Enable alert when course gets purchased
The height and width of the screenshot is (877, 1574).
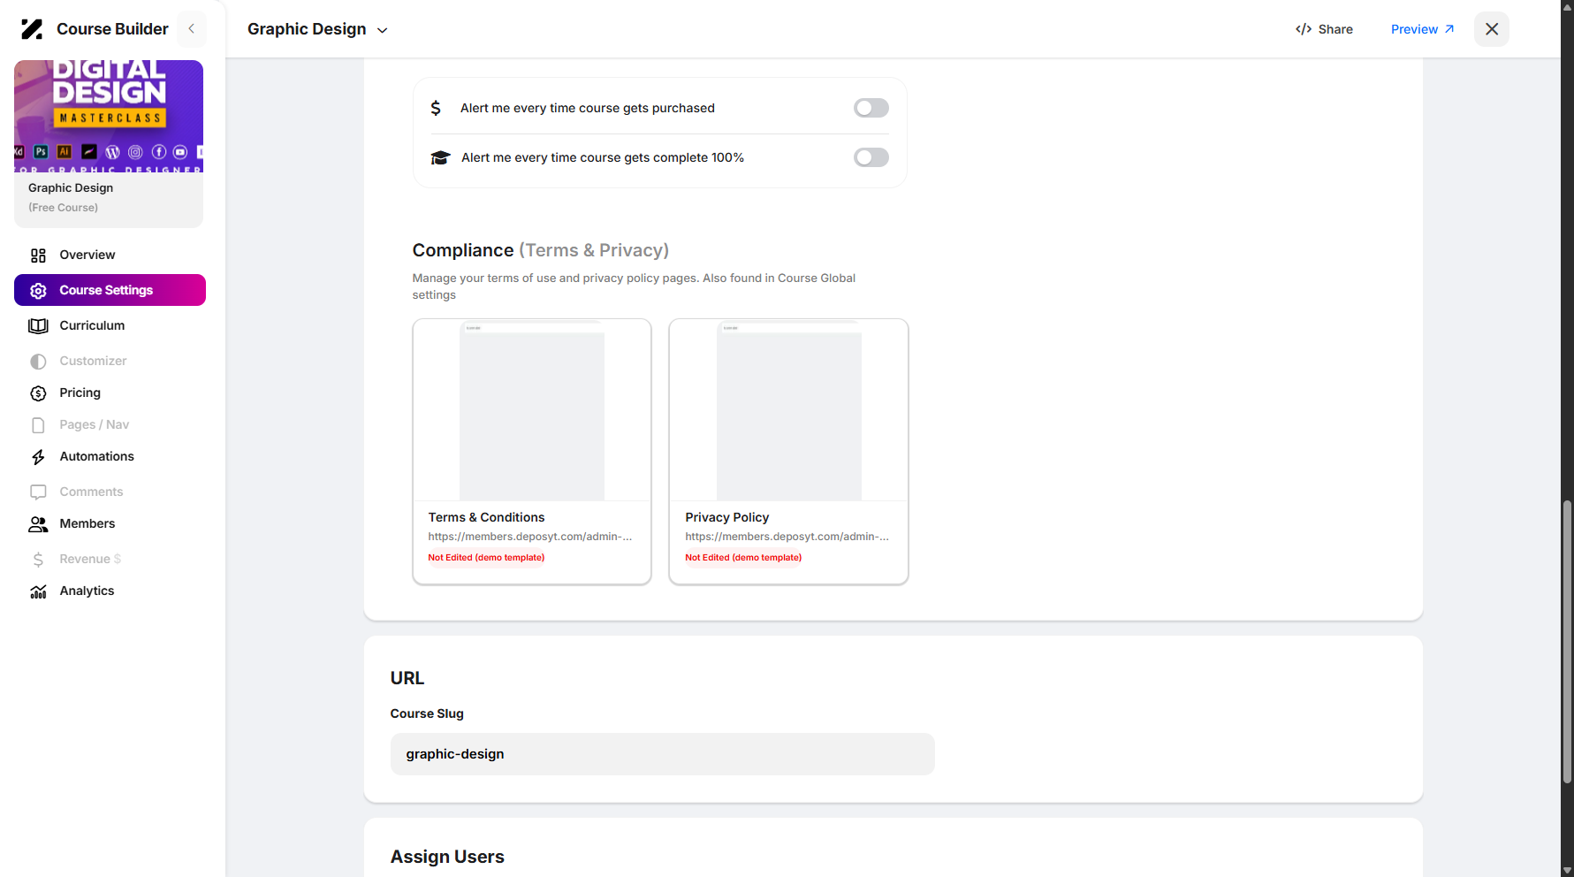point(871,108)
